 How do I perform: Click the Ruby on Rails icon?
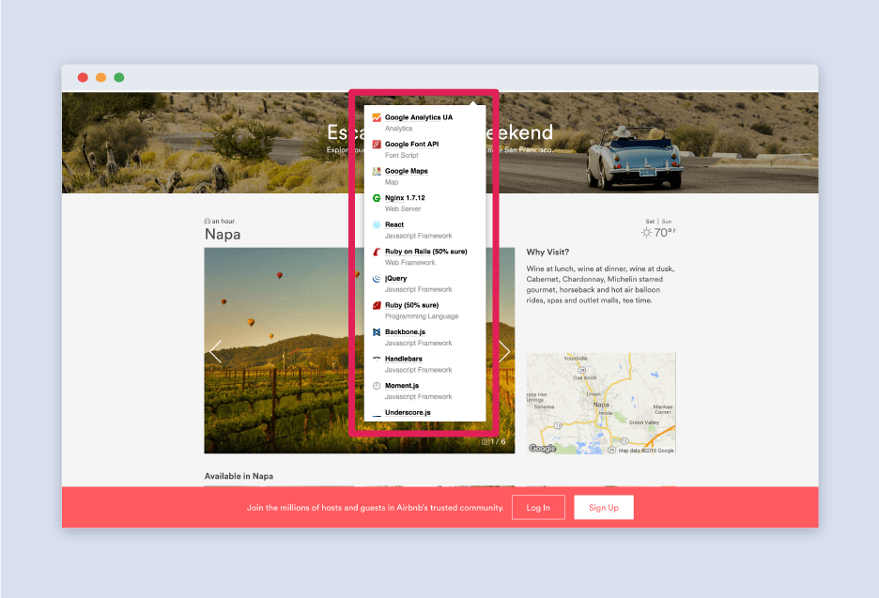376,253
